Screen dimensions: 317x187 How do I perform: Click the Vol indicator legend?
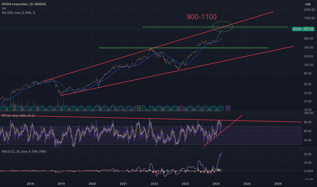click(x=4, y=8)
